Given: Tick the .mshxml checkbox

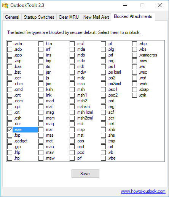Looking at the screenshot, I should coord(72,107).
